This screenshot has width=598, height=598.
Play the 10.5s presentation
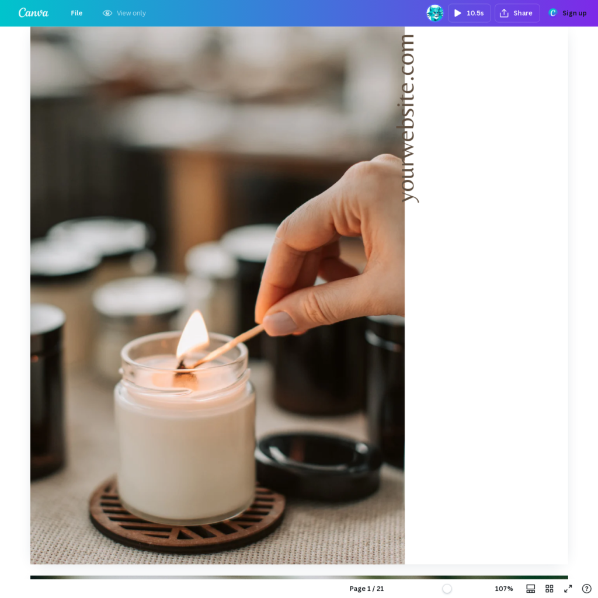[x=470, y=13]
